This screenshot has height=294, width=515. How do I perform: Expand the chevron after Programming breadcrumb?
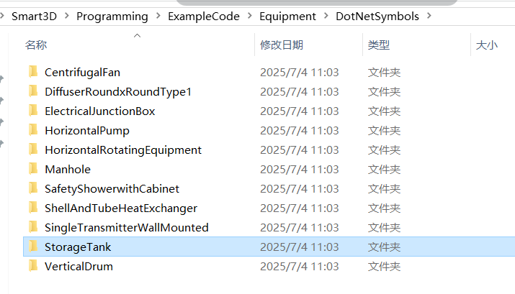point(158,16)
